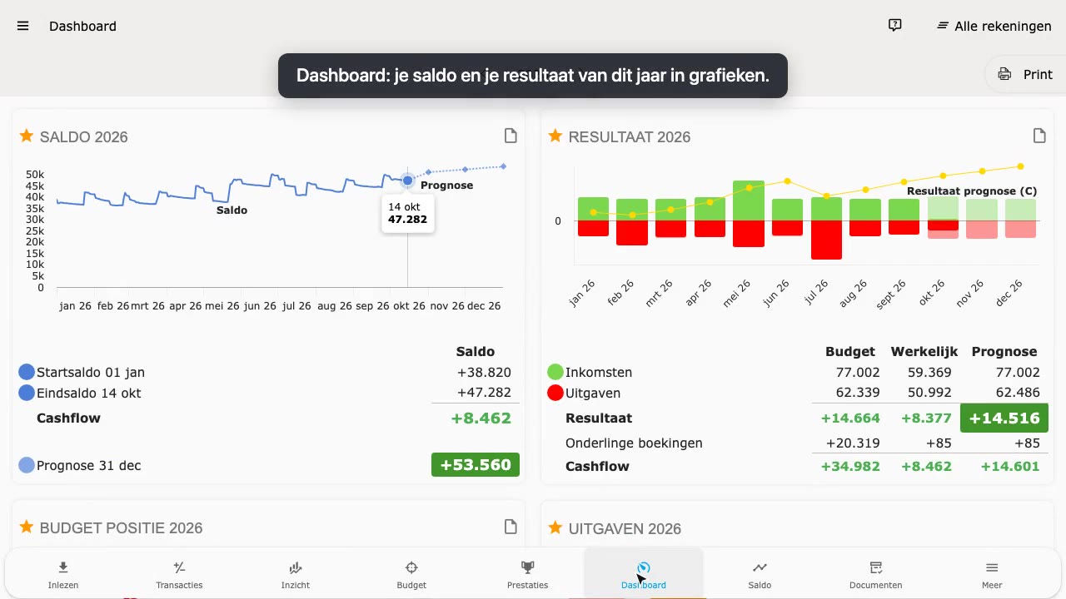Open document icon of SALDO 2026 card
The width and height of the screenshot is (1066, 599).
(x=511, y=136)
